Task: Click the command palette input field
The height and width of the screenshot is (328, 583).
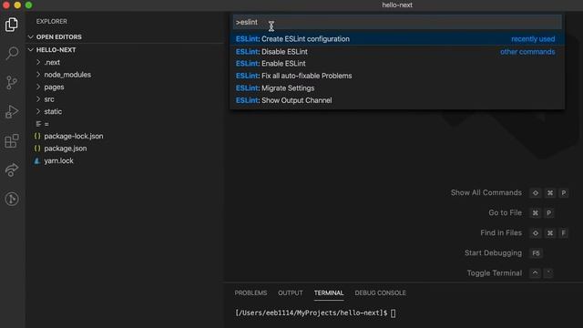Action: [x=397, y=22]
